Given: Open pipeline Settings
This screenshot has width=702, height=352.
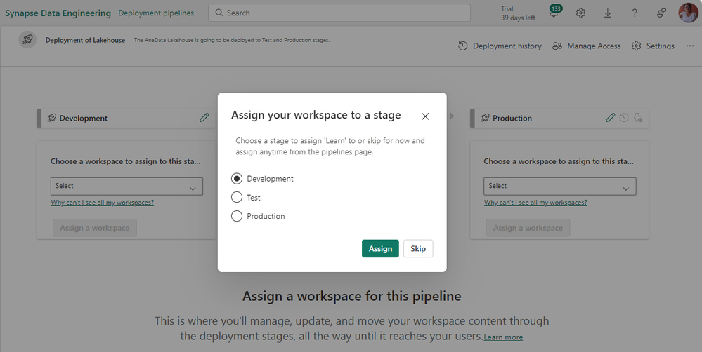Looking at the screenshot, I should pos(654,46).
